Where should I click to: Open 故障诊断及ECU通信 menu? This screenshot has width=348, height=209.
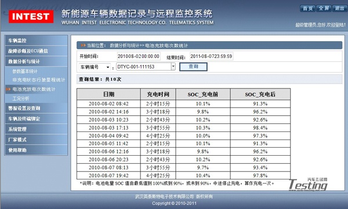click(x=36, y=51)
